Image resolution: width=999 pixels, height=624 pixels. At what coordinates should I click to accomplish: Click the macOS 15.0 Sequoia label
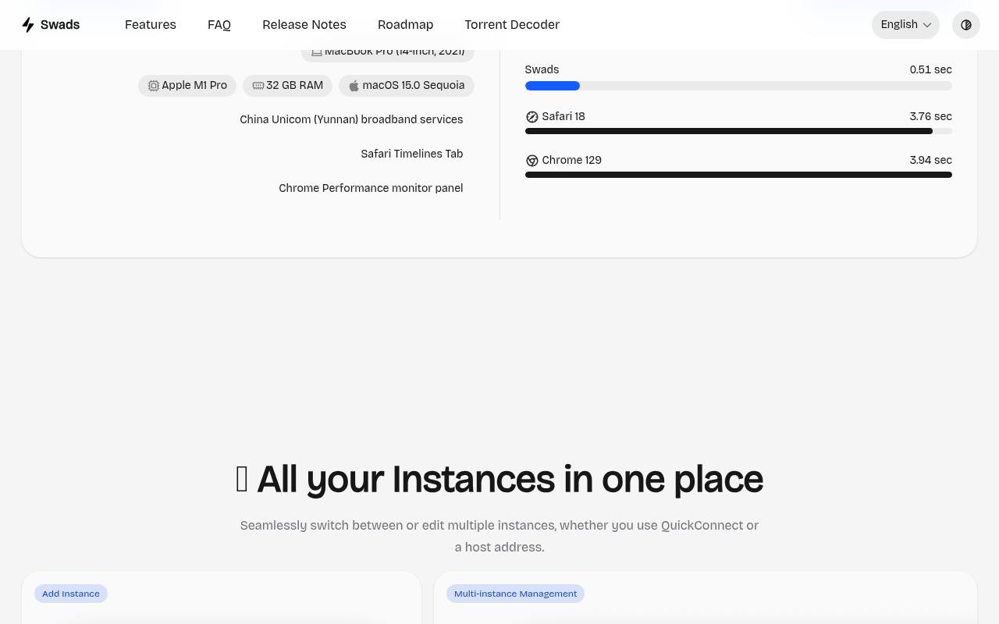click(x=407, y=86)
